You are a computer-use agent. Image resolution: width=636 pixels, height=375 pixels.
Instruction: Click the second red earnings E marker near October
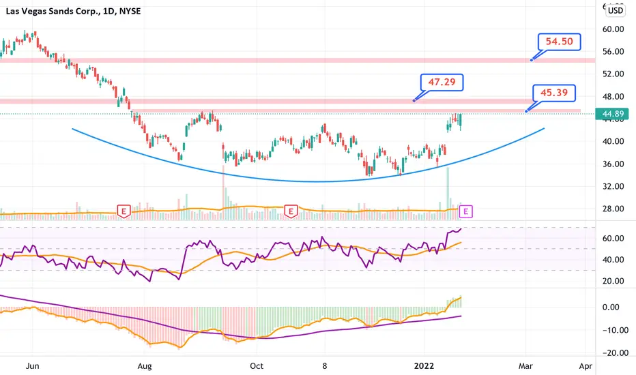pos(291,211)
